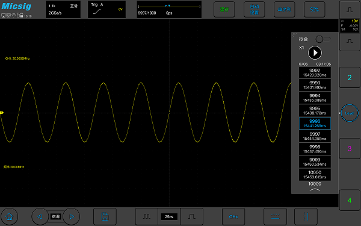Viewport: 361px width, 226px height.
Task: Select frame 9993 in the list
Action: [315, 85]
